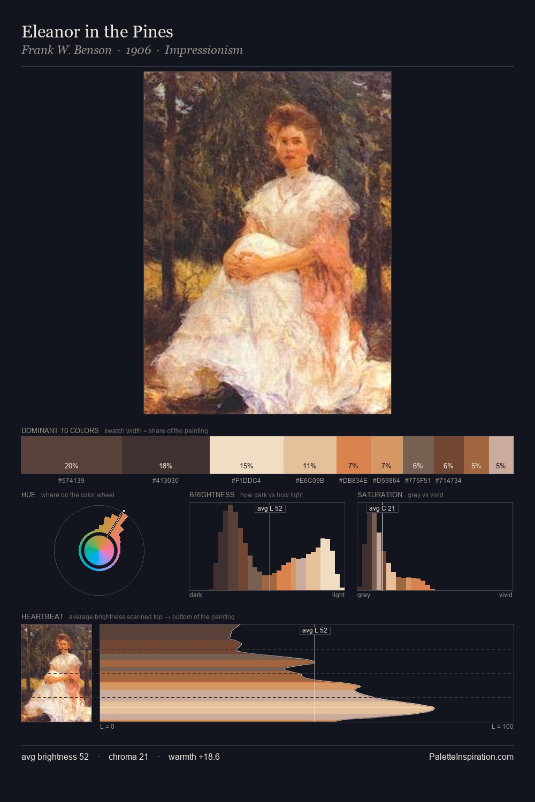Click the 'L = 0' axis label
Screen dimensions: 535x802
coord(107,727)
